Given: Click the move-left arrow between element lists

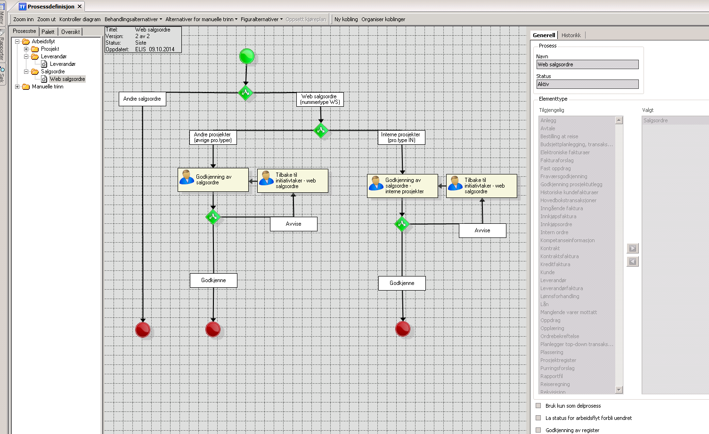Looking at the screenshot, I should tap(633, 261).
